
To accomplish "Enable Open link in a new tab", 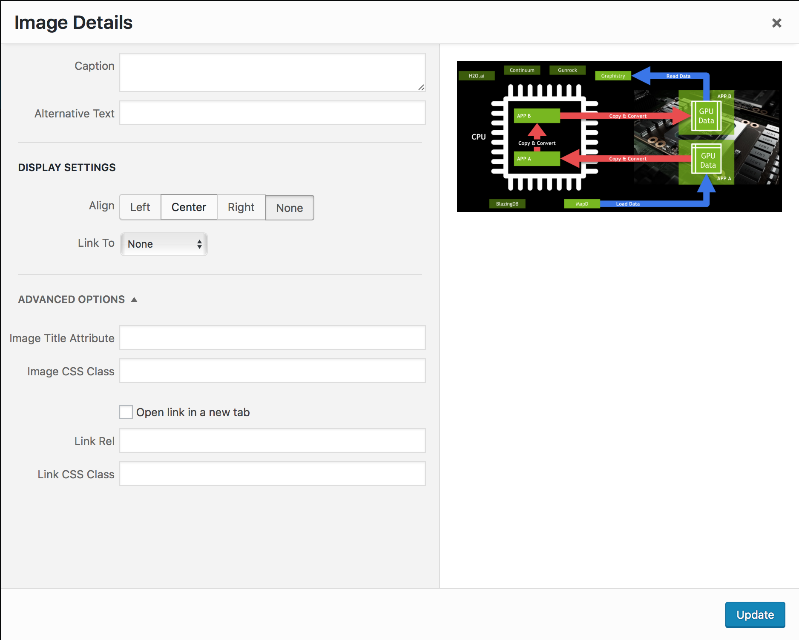I will [x=126, y=411].
